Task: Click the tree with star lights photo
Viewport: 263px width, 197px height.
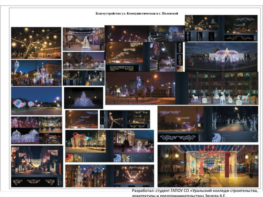Action: point(36,43)
